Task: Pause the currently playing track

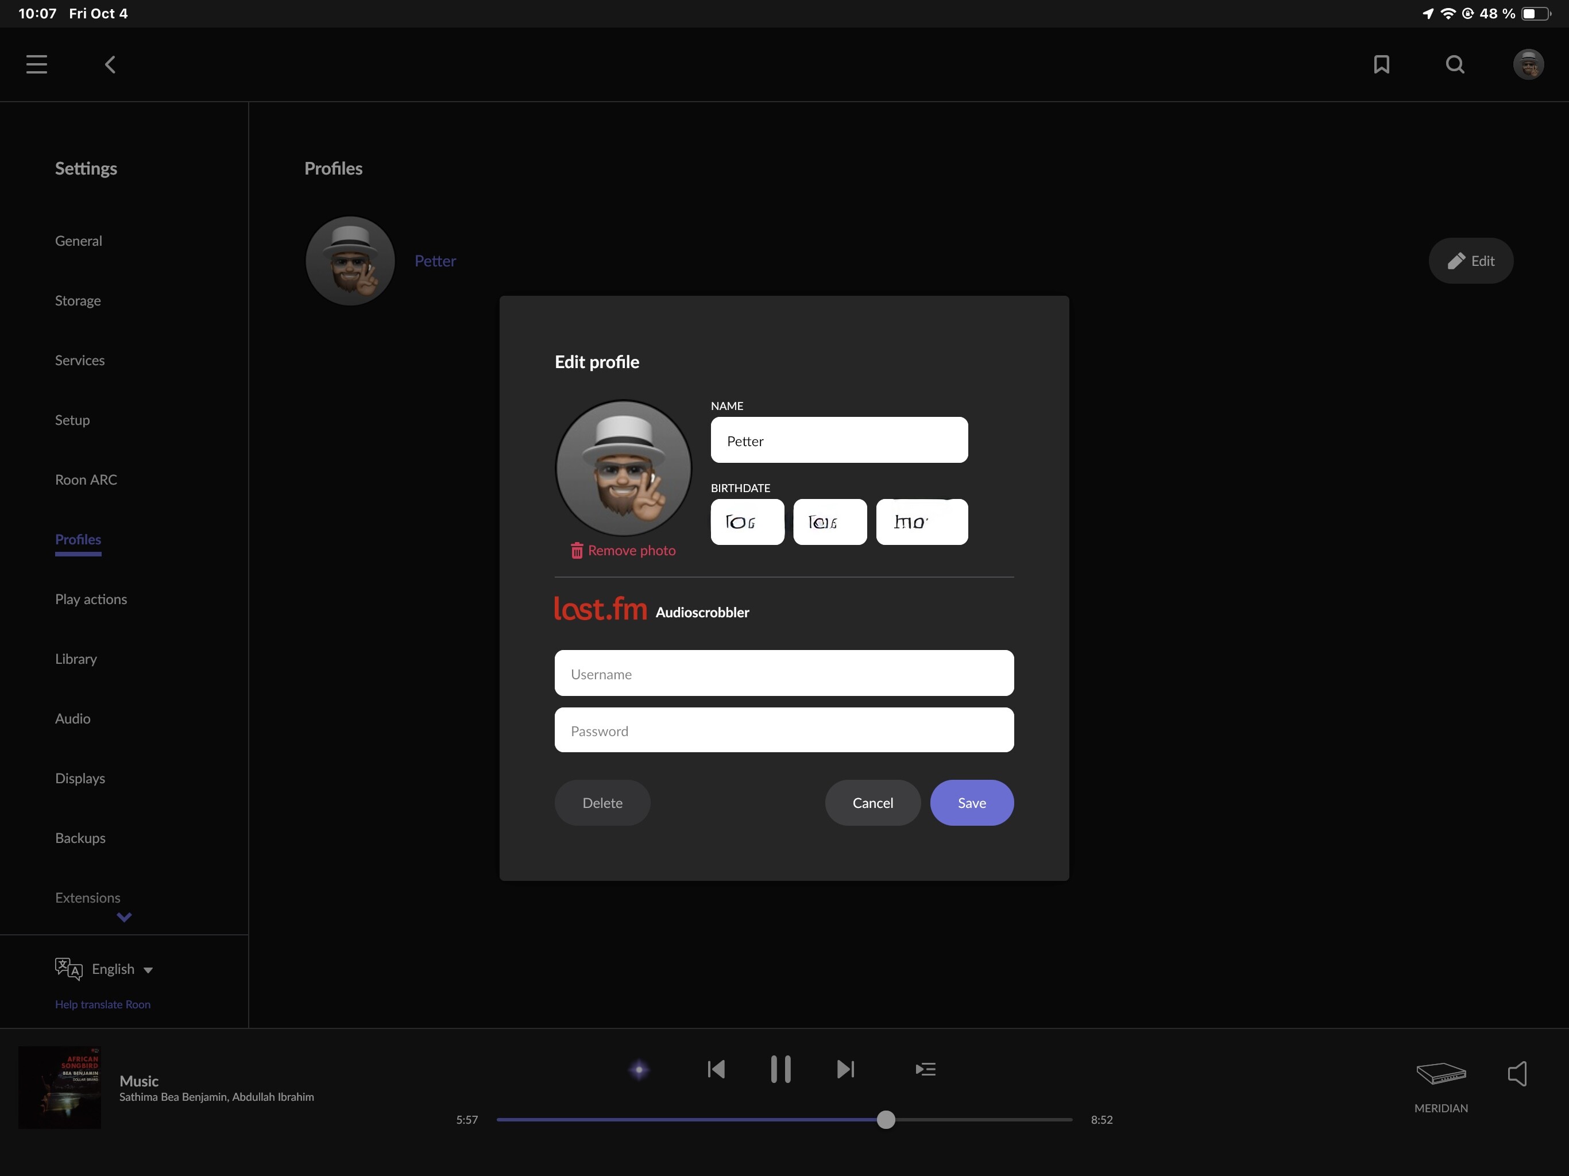Action: pyautogui.click(x=780, y=1069)
